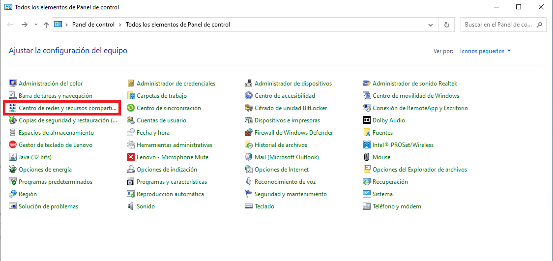Expand the recent locations chevron beside Forward

tap(36, 25)
